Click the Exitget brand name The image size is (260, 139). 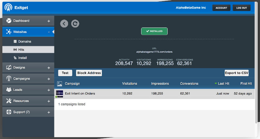(x=21, y=8)
